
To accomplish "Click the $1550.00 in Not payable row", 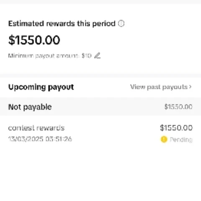I will pyautogui.click(x=178, y=107).
